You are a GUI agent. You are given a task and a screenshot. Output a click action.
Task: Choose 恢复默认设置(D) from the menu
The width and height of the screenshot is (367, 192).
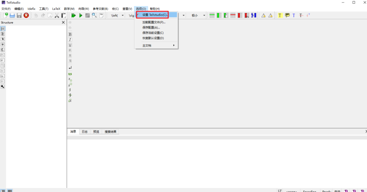(153, 38)
